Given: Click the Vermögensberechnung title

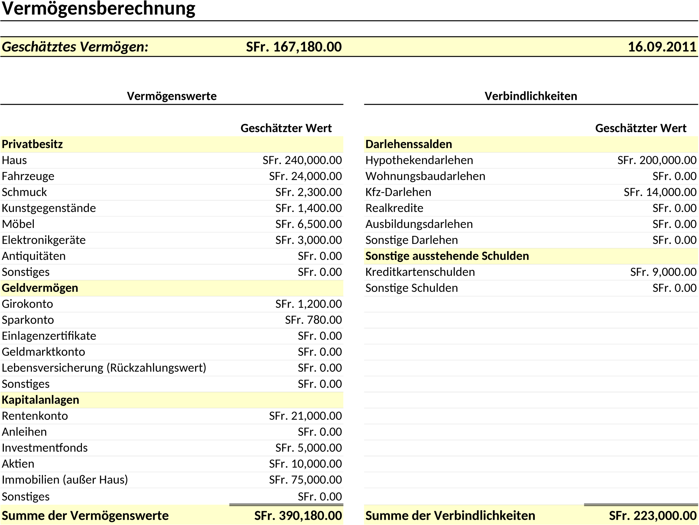Looking at the screenshot, I should pos(98,9).
